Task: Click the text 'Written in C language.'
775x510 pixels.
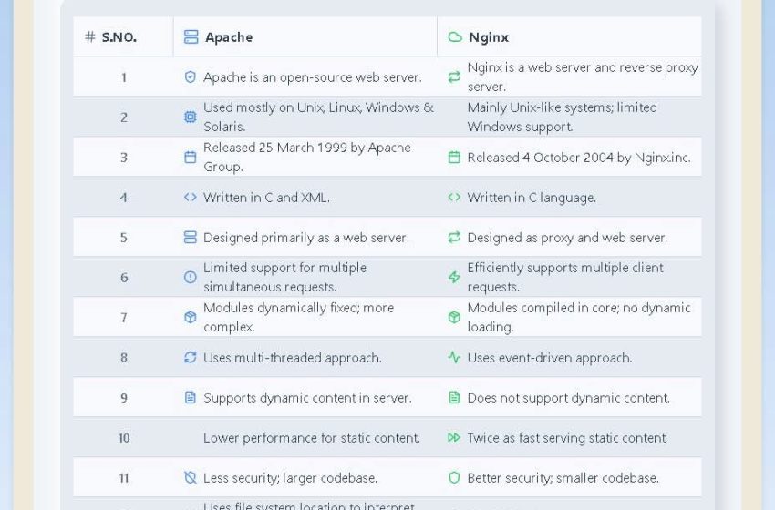Action: tap(532, 198)
